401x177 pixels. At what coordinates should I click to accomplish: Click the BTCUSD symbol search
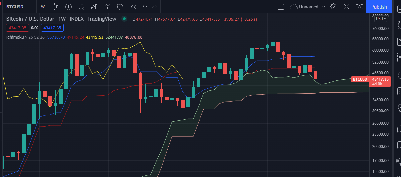coord(17,7)
